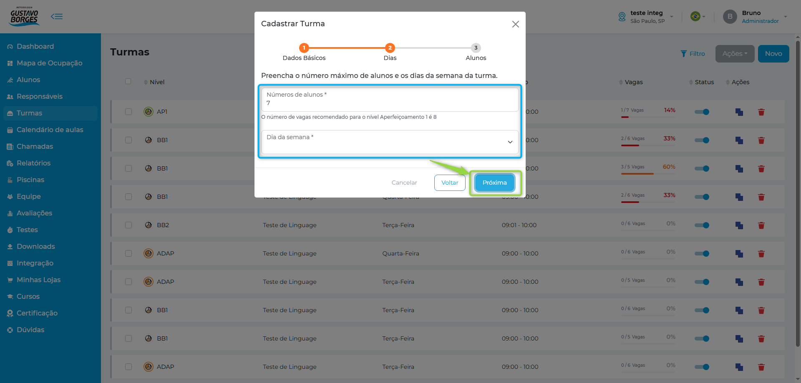Click the 1/7 Vagas 14% progress bar

648,117
